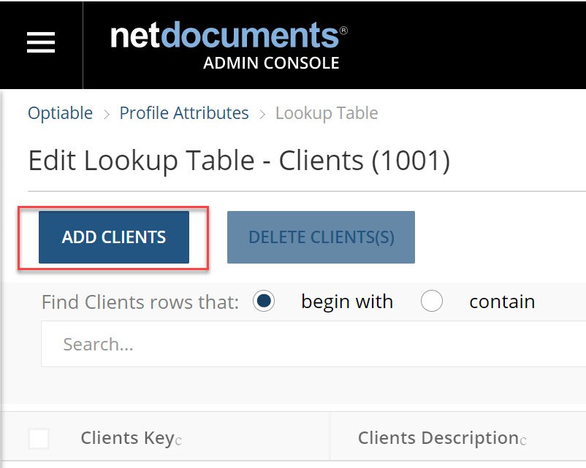Click the "contain" option label
586x468 pixels.
point(502,302)
